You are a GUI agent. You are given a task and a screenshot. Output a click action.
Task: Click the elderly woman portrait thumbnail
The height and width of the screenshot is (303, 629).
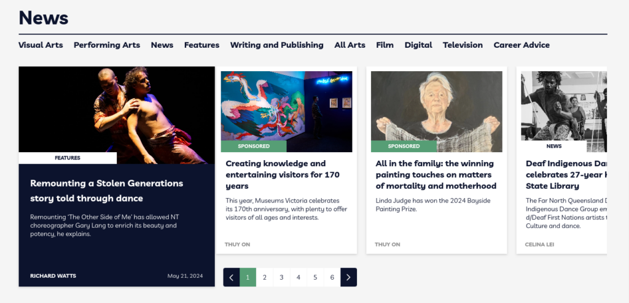[437, 112]
